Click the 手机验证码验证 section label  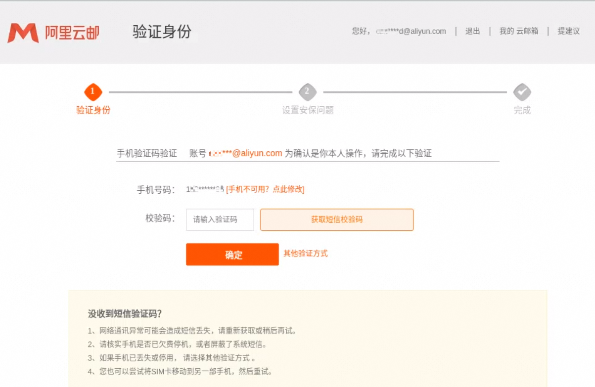click(x=147, y=153)
